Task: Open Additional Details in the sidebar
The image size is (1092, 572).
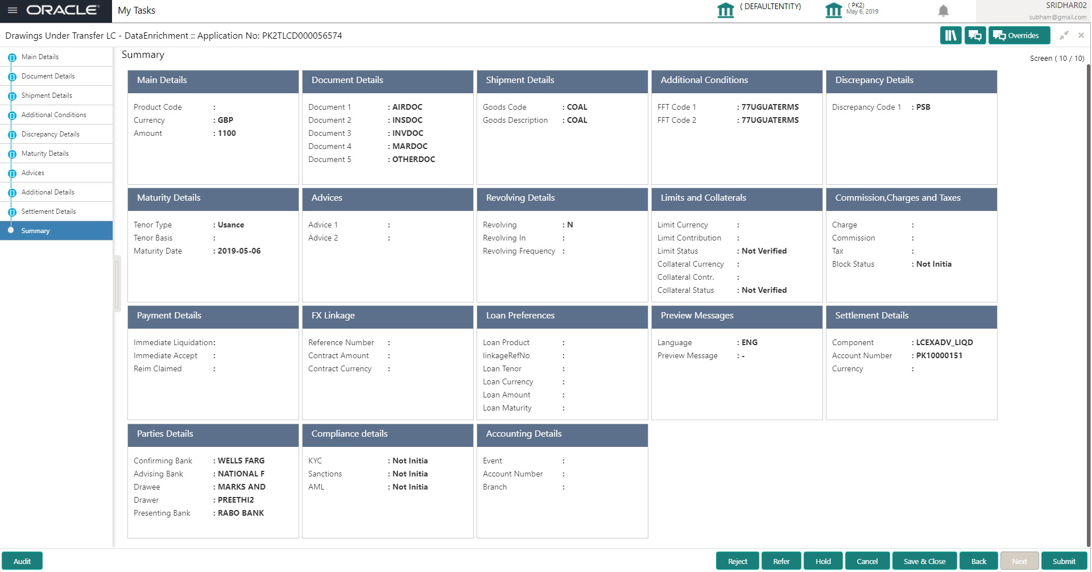Action: (48, 192)
